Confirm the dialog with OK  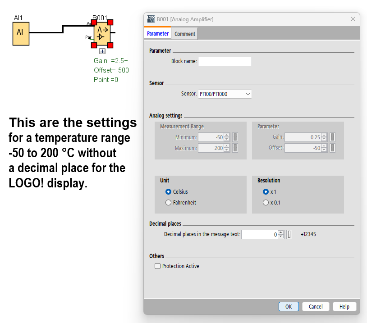click(289, 306)
